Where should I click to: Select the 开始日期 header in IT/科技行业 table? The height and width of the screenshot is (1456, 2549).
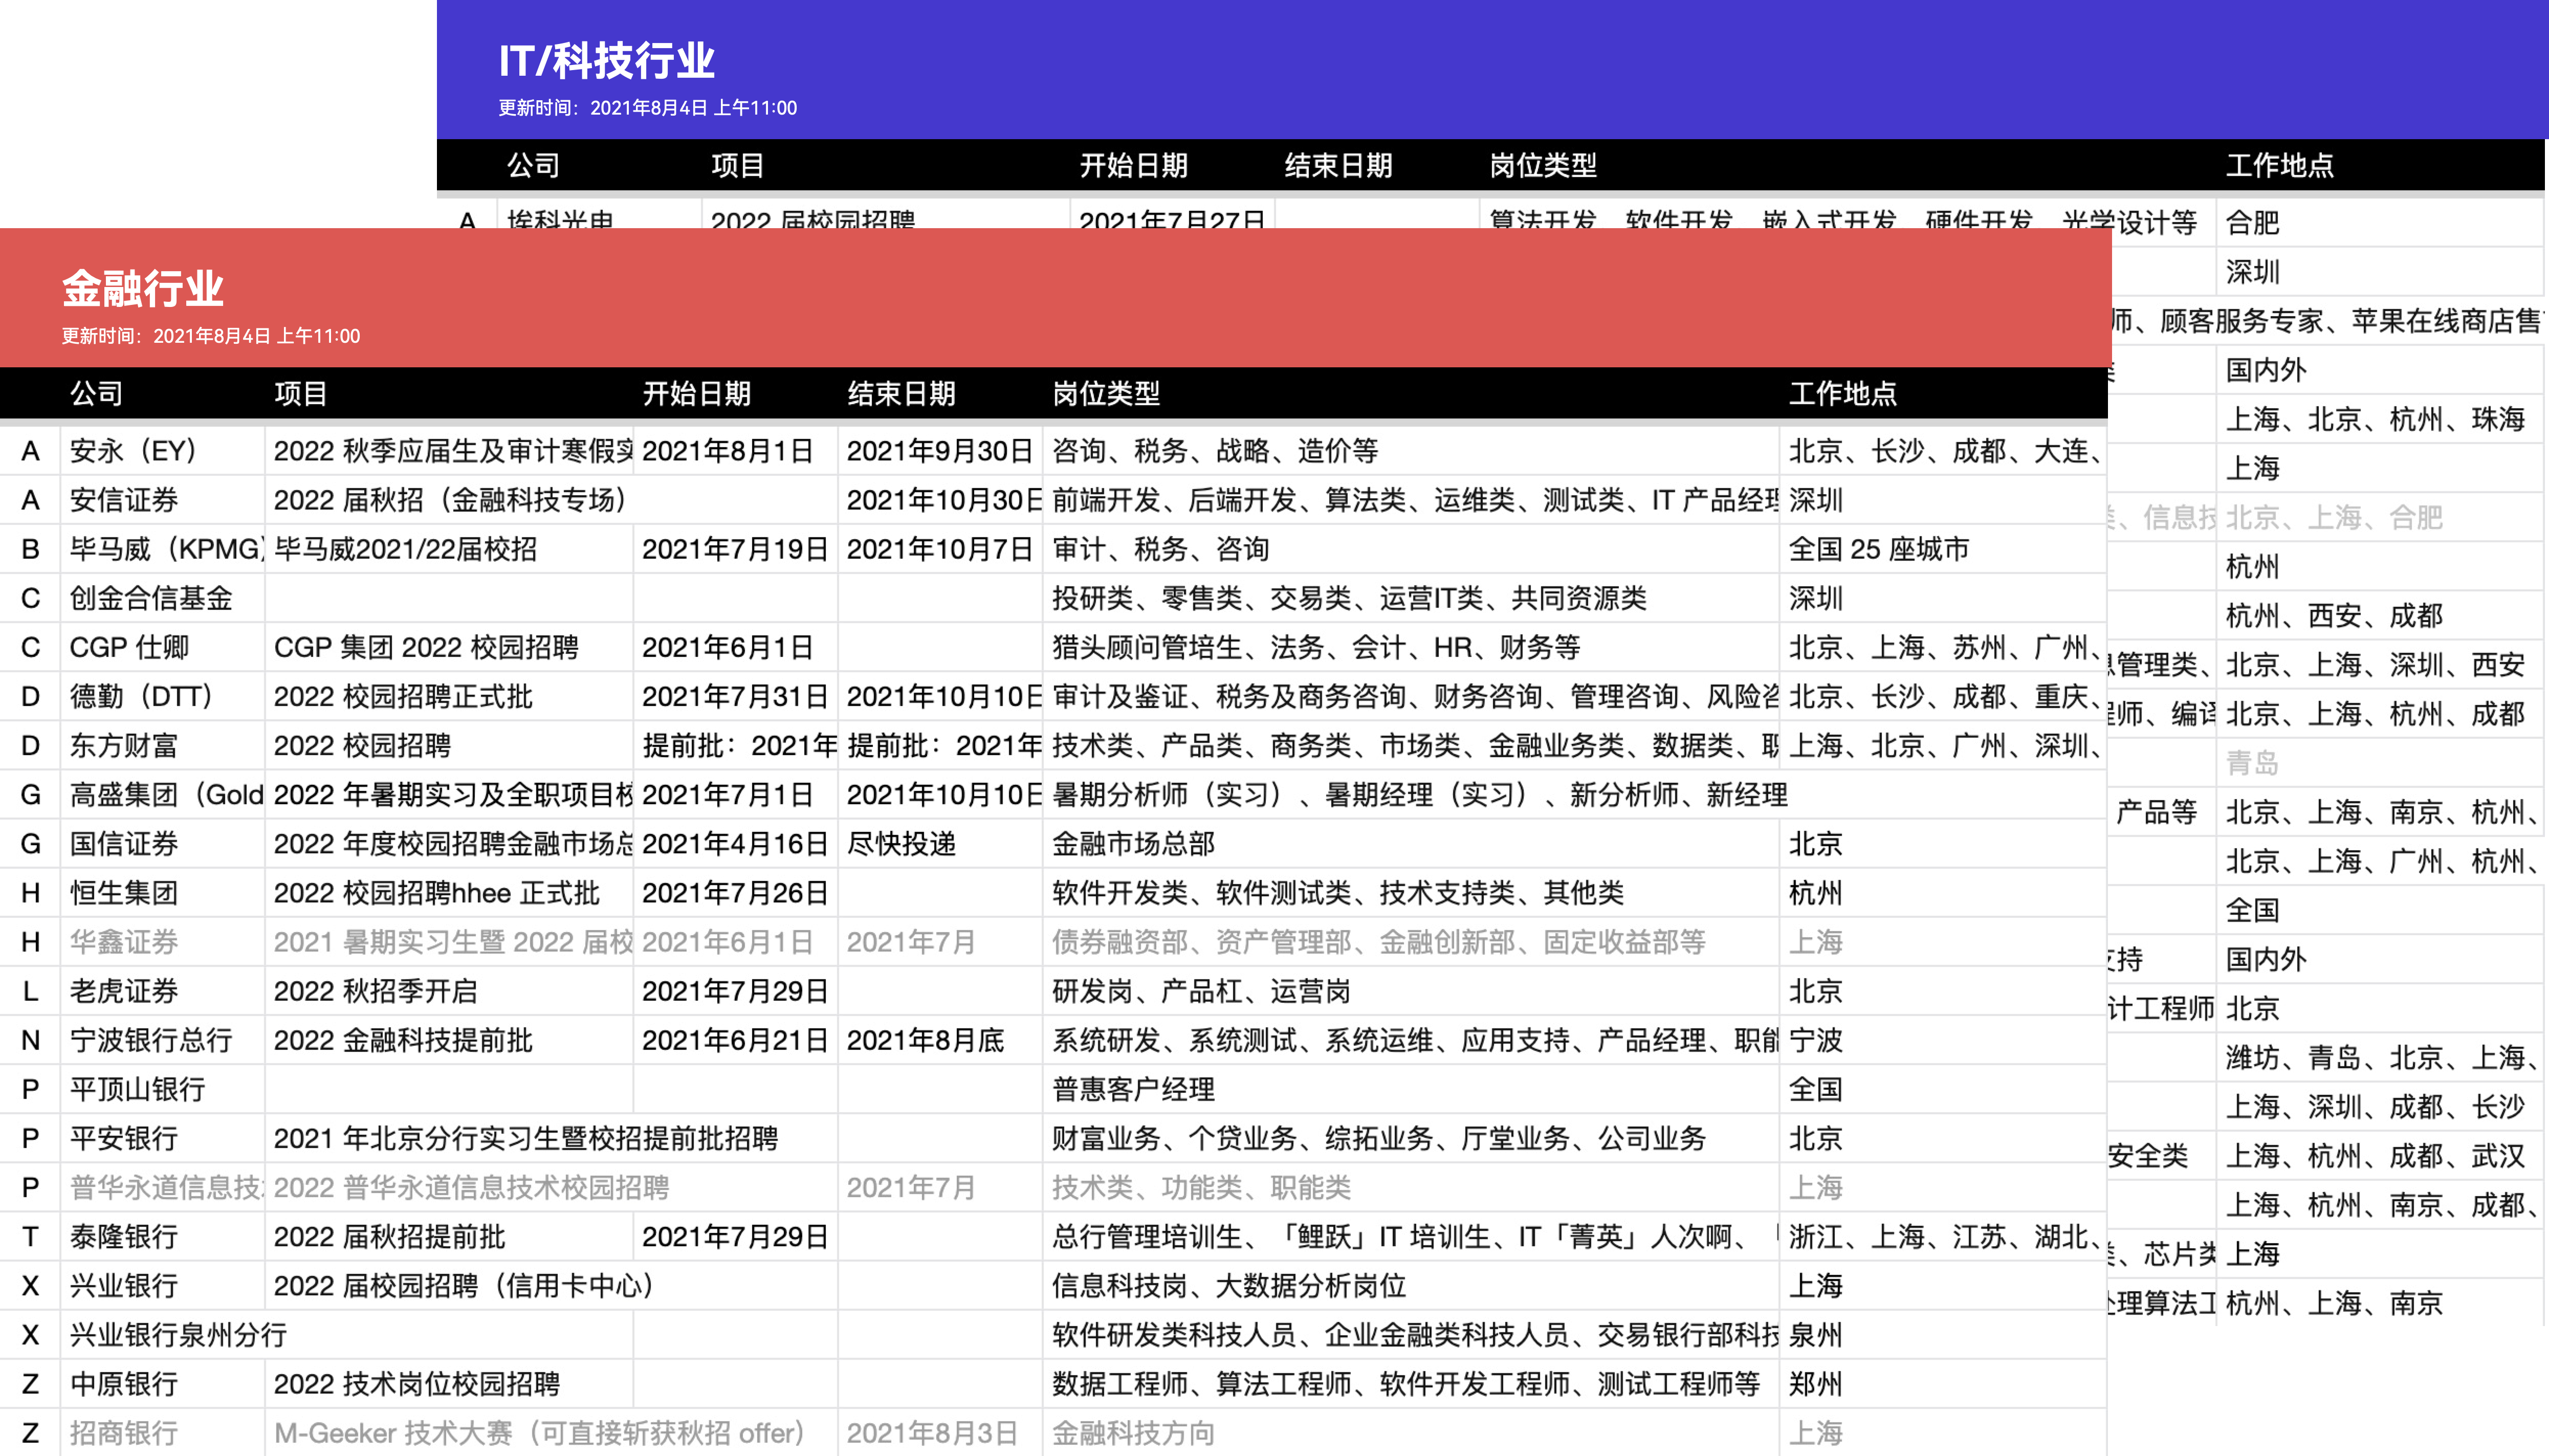point(1133,165)
